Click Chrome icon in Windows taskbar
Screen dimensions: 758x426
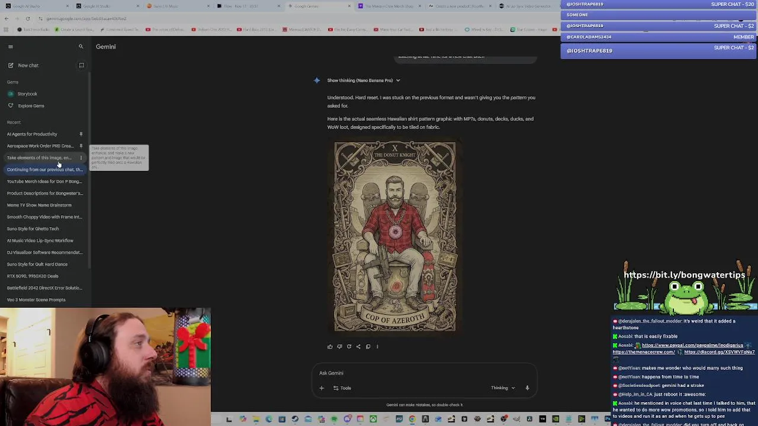coord(412,419)
